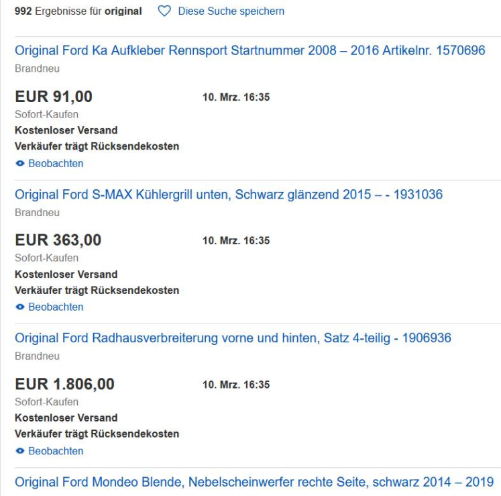
Task: Click 'Kostenloser Versand' under S-MAX listing
Action: 66,275
